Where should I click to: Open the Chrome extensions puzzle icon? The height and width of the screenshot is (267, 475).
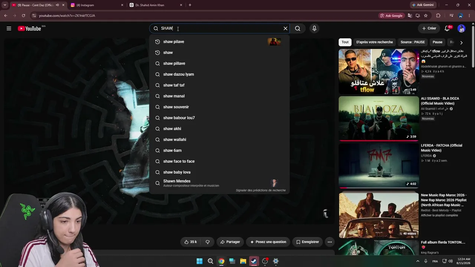tap(438, 16)
